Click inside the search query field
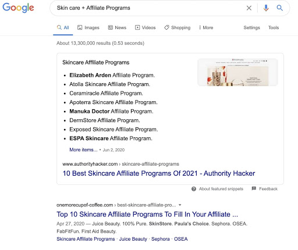The width and height of the screenshot is (298, 250). 150,8
